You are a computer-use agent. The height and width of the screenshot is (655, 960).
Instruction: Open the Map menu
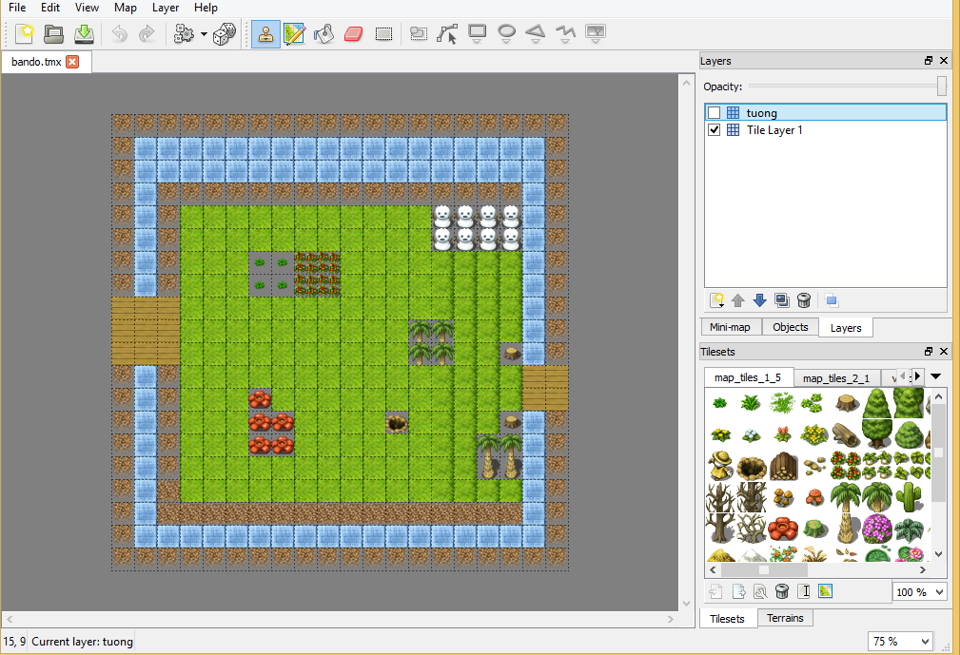pyautogui.click(x=125, y=8)
